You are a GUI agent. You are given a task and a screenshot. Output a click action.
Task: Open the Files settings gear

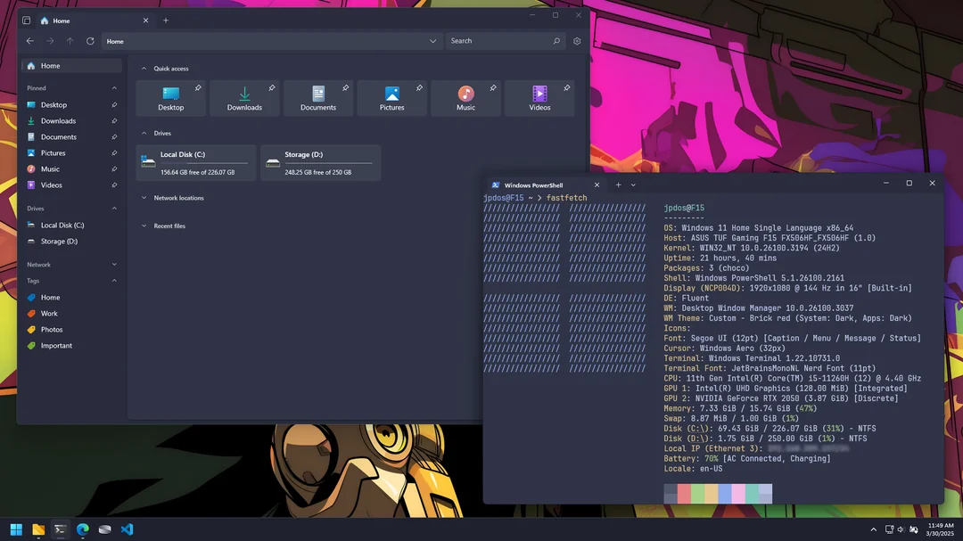tap(577, 41)
